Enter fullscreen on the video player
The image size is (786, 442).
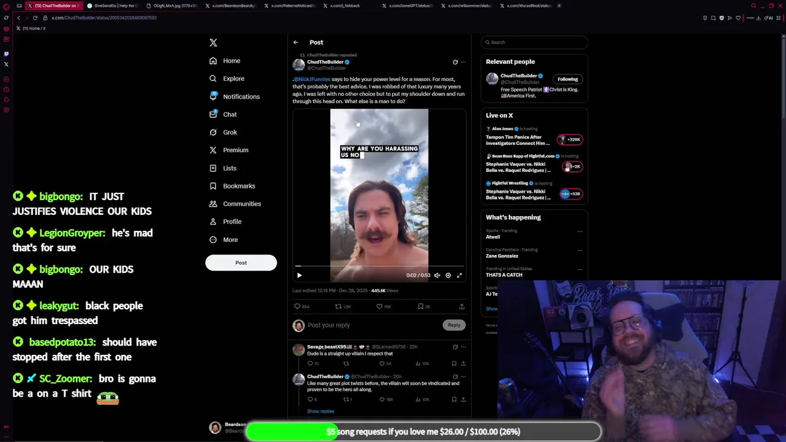pyautogui.click(x=459, y=275)
